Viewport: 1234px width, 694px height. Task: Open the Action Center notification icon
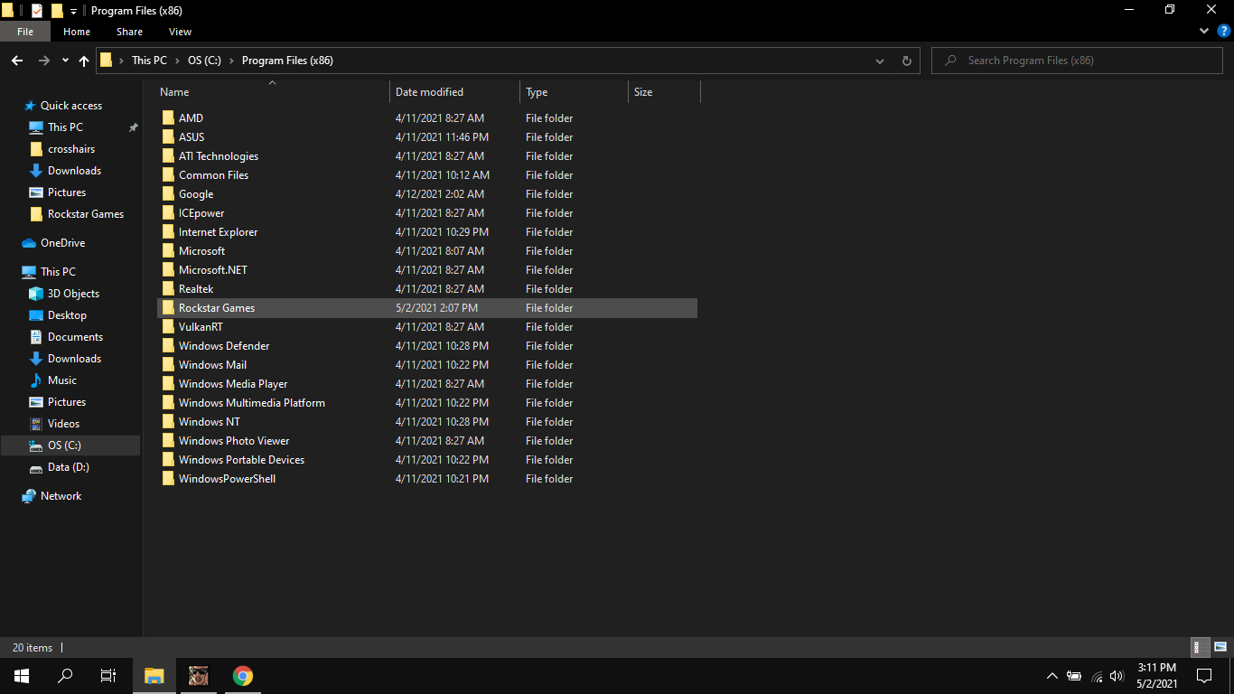coord(1204,675)
